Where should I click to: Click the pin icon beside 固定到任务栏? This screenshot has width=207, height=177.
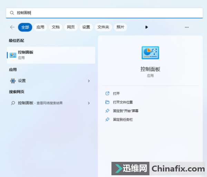tap(107, 119)
